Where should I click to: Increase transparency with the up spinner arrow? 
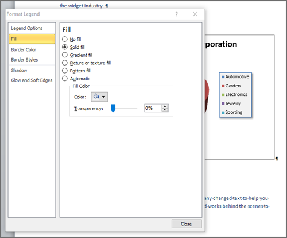[x=165, y=106]
